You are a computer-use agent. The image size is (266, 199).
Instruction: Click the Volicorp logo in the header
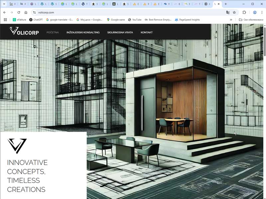pos(24,32)
